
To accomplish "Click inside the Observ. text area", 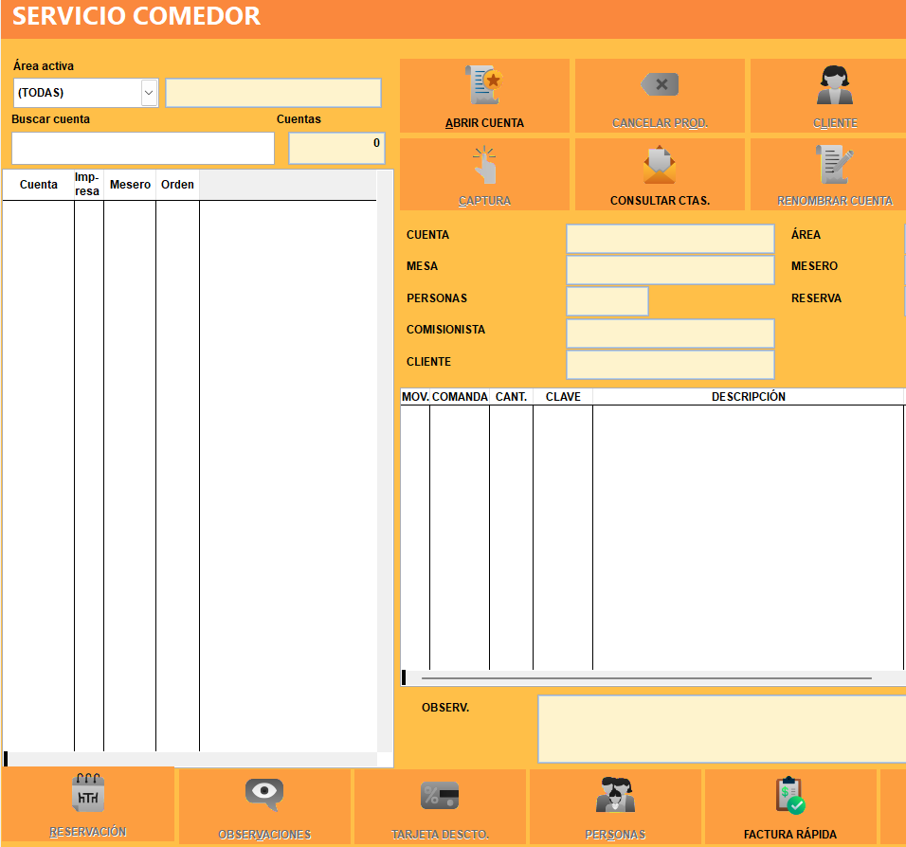I will [720, 729].
